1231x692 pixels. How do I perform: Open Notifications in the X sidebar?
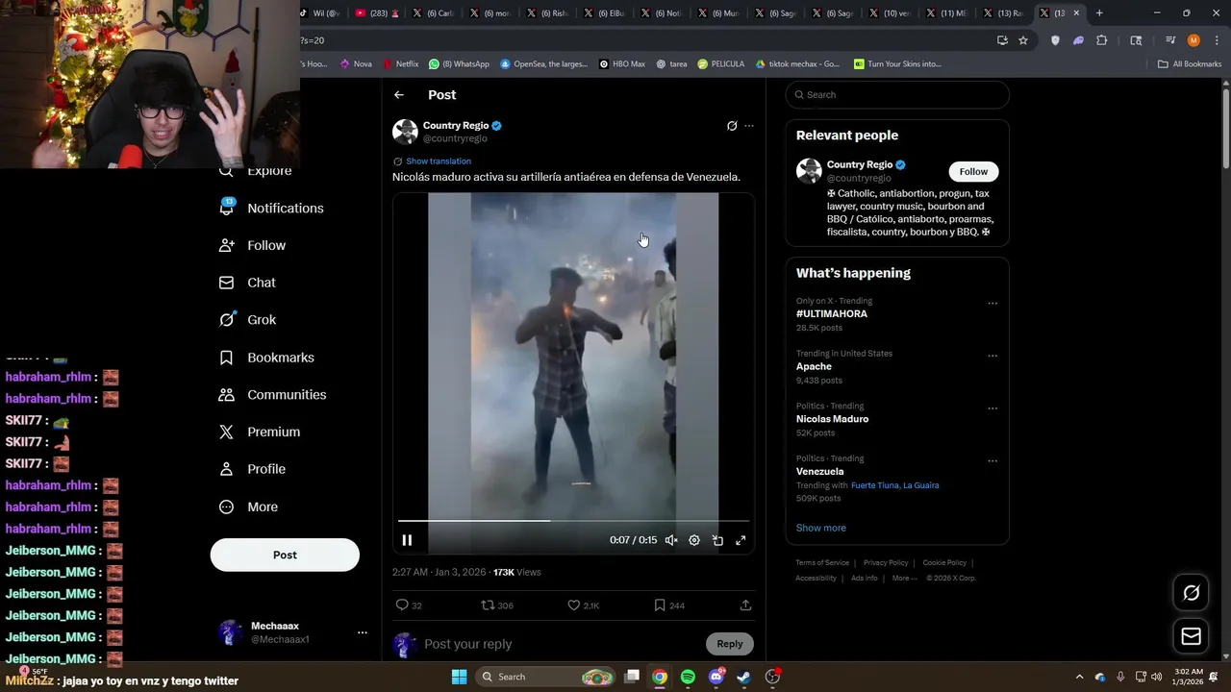pyautogui.click(x=272, y=208)
